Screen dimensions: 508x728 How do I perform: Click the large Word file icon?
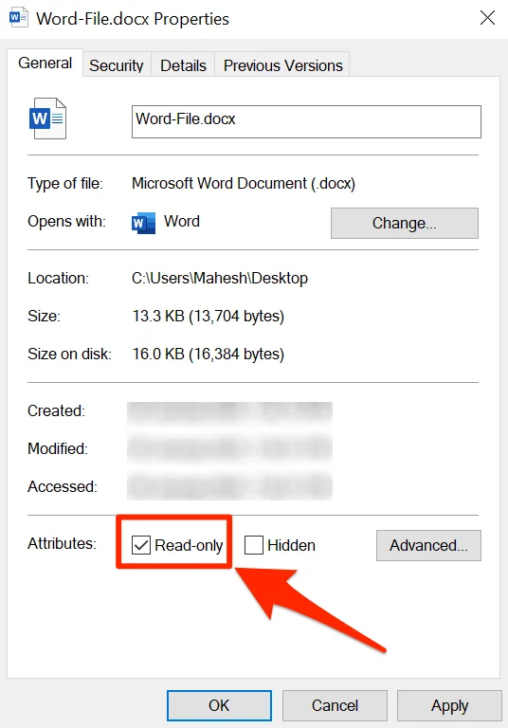click(x=47, y=118)
